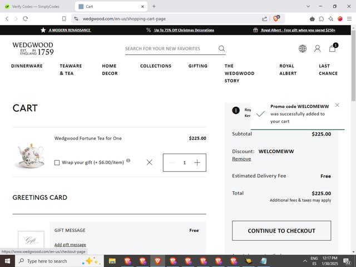Show hidden system tray icons chevron
Viewport: 356px width, 267px height.
click(x=305, y=261)
